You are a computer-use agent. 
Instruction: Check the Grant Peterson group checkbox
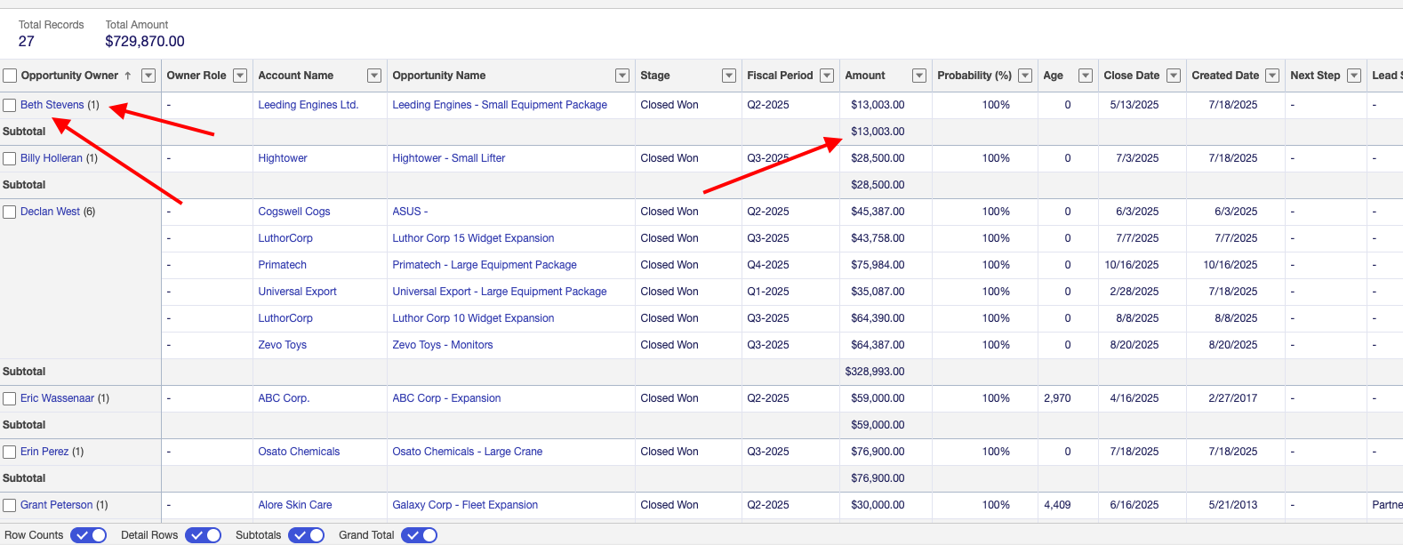pyautogui.click(x=10, y=506)
